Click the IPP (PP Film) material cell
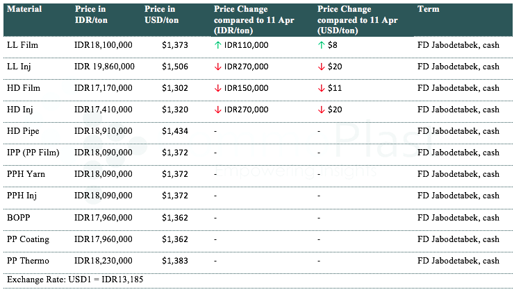The height and width of the screenshot is (292, 521). click(x=33, y=153)
